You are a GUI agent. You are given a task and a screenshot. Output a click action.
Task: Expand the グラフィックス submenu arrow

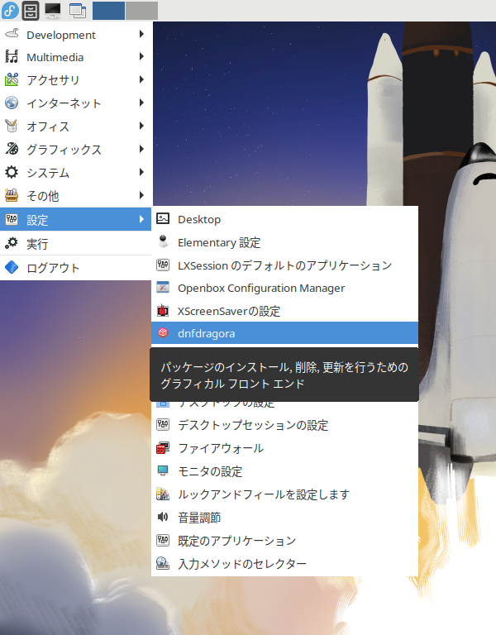pyautogui.click(x=141, y=149)
